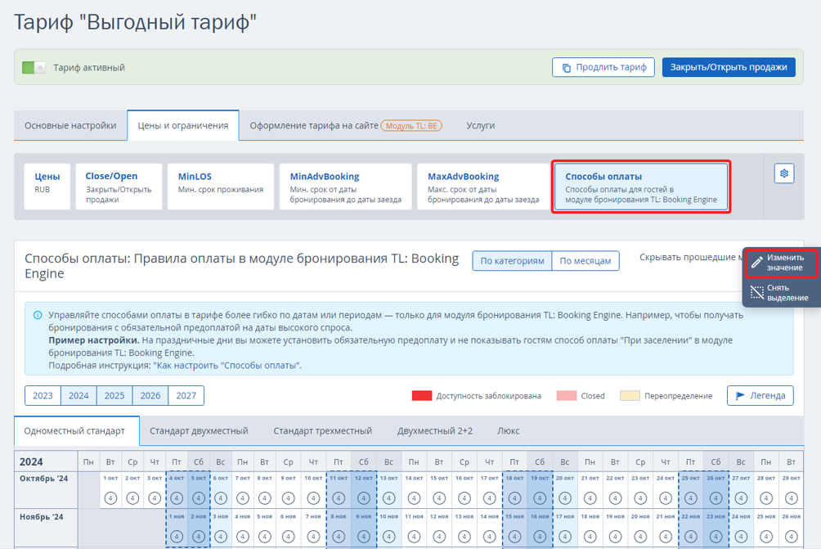821x549 pixels.
Task: Select the По категориям view option
Action: [512, 261]
